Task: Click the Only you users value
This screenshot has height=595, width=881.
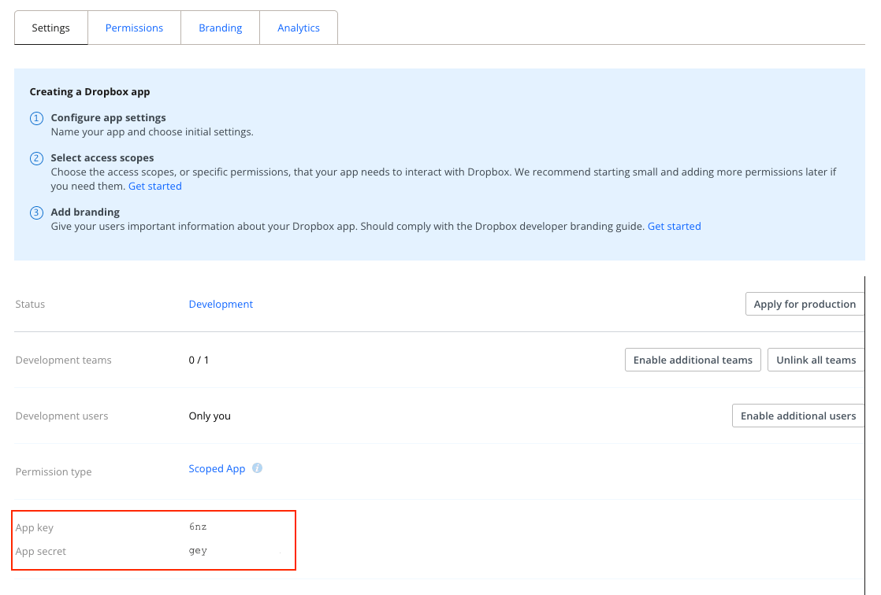Action: pos(210,416)
